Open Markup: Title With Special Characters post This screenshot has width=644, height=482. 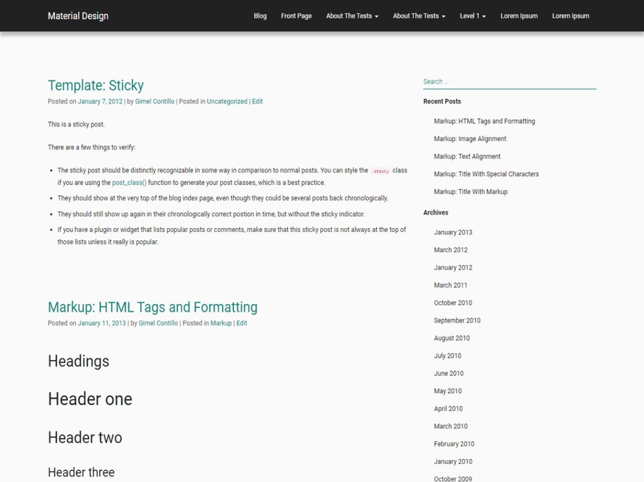[486, 174]
